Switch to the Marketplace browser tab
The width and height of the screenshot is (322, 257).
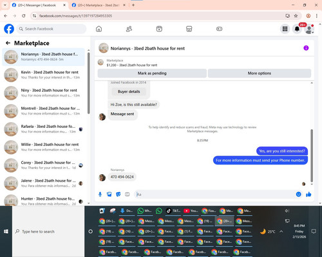98,5
